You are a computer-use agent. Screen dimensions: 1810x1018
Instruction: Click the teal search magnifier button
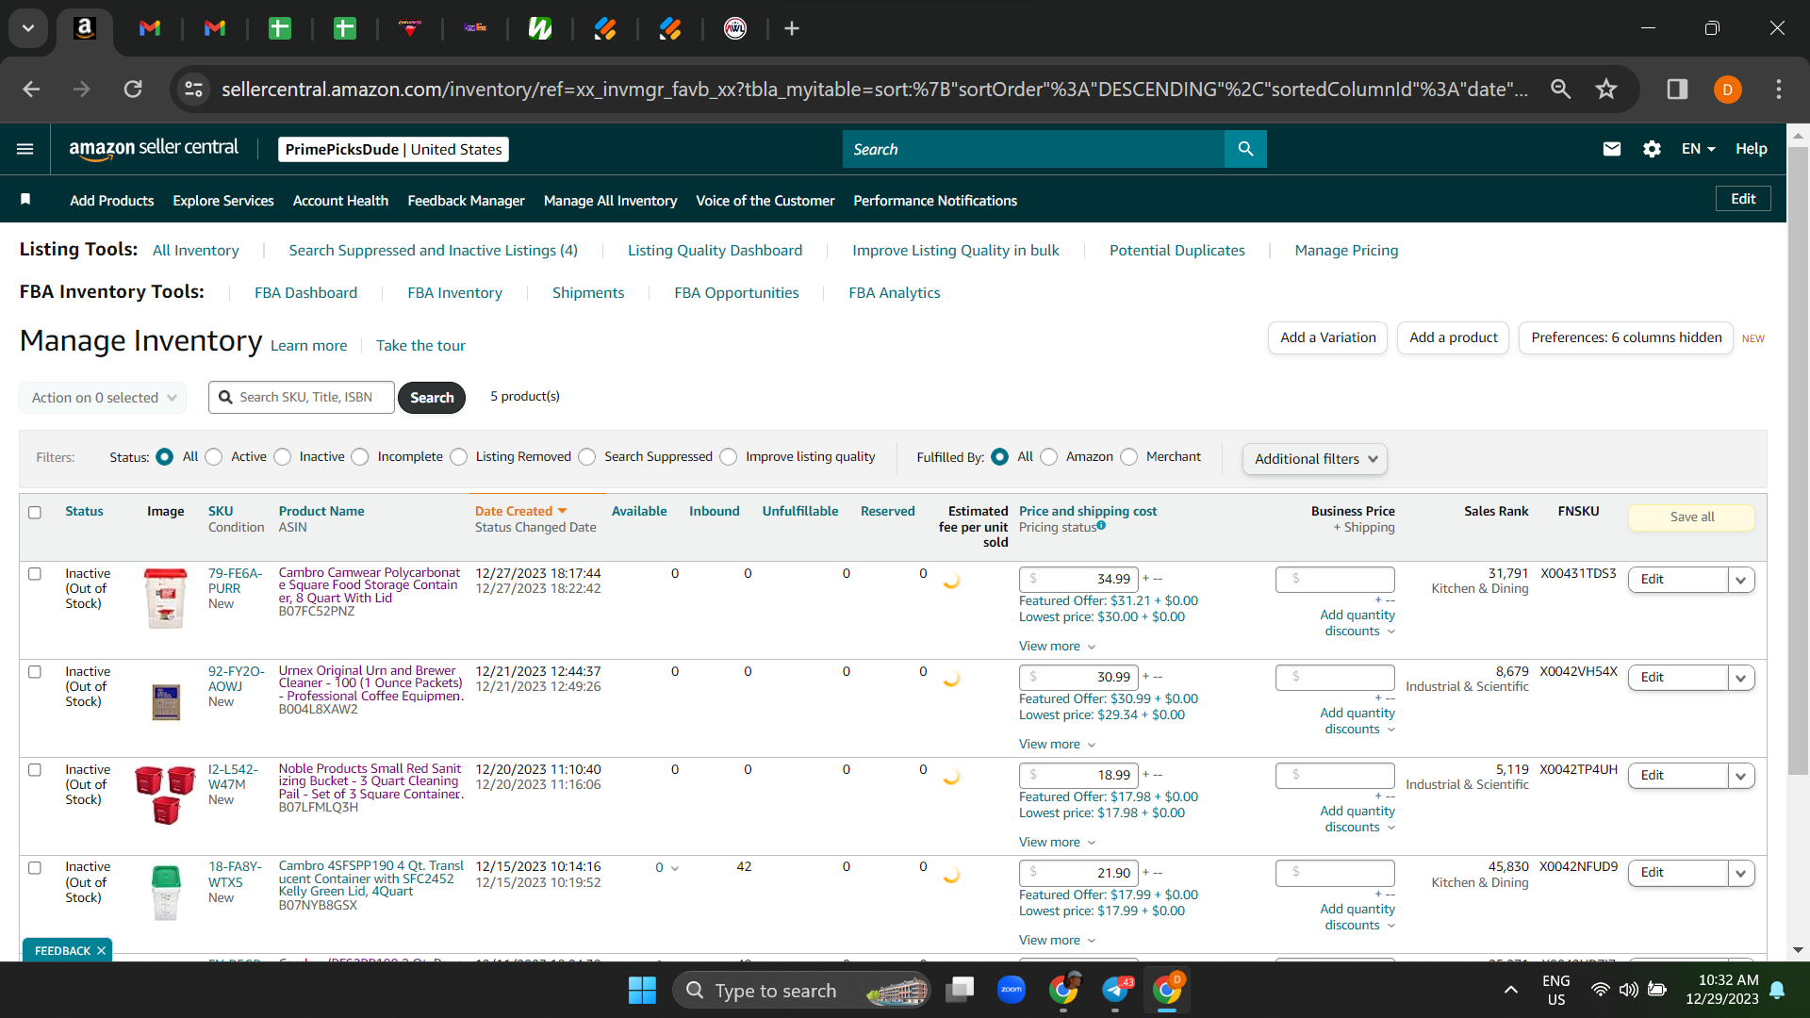point(1245,149)
